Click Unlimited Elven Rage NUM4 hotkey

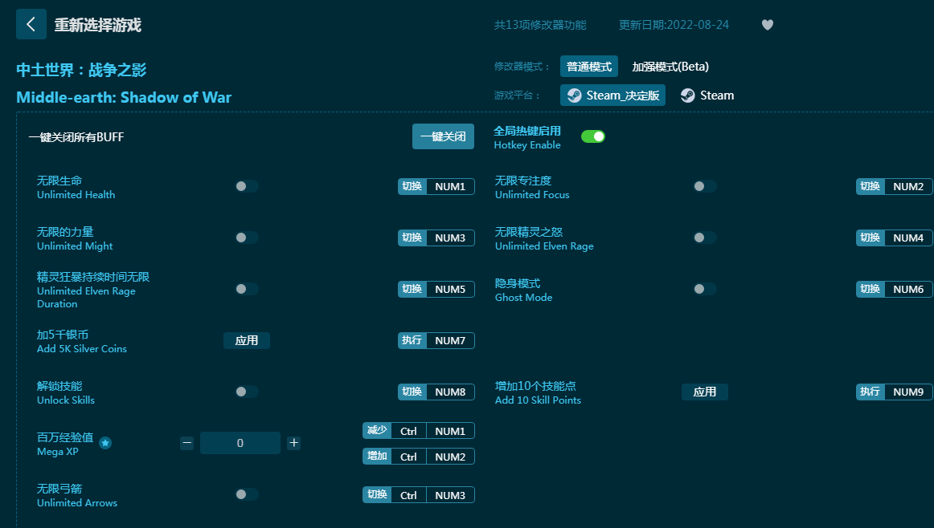click(x=895, y=238)
